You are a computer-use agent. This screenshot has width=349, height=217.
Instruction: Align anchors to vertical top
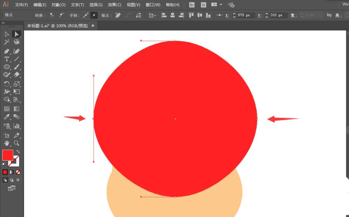point(191,15)
